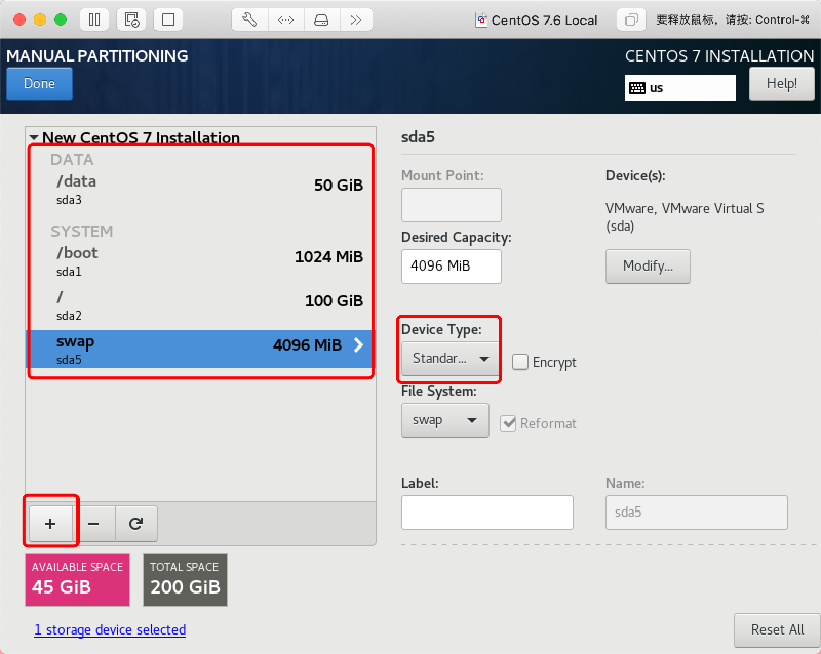Click Modify... devices button
Screen dimensions: 821x654
pyautogui.click(x=648, y=266)
